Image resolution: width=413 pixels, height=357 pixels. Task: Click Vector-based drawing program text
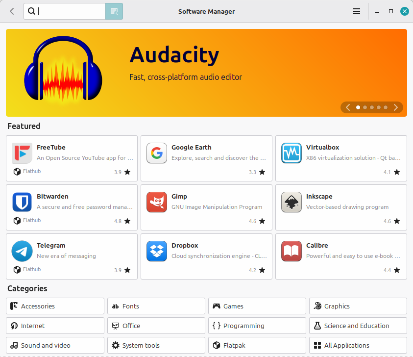(347, 207)
